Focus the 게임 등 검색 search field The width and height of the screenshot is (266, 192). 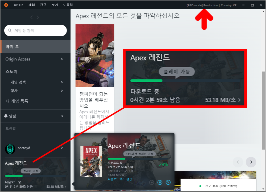pyautogui.click(x=36, y=30)
